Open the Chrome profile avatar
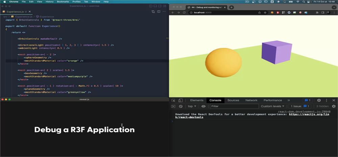The width and height of the screenshot is (338, 157). point(328,12)
